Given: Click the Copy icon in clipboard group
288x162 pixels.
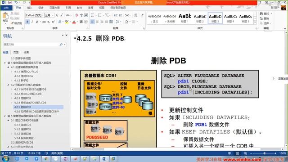Looking at the screenshot, I should tap(12, 18).
